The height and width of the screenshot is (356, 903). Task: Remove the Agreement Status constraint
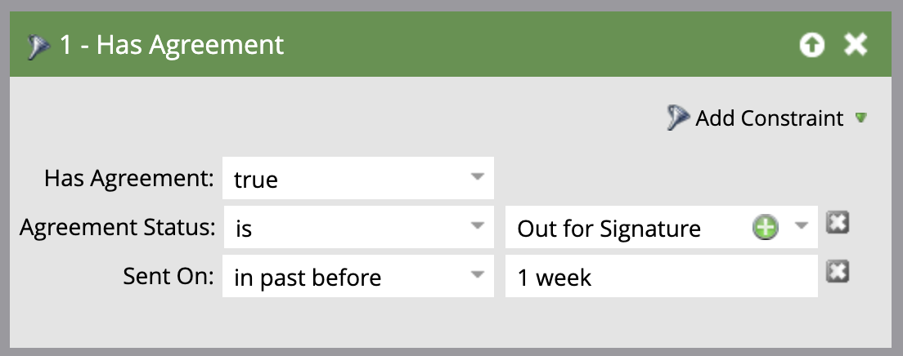pyautogui.click(x=836, y=223)
